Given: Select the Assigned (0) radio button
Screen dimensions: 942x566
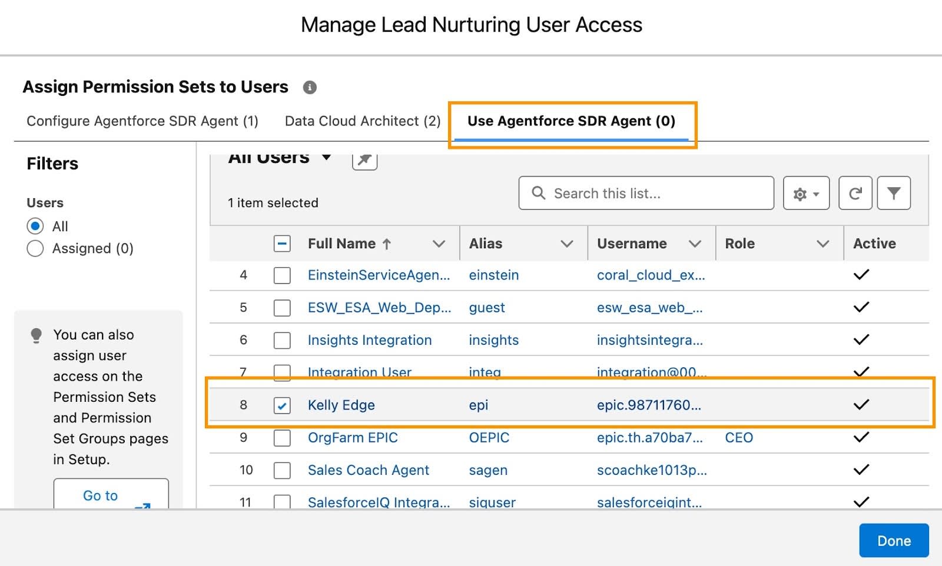Looking at the screenshot, I should pos(35,248).
